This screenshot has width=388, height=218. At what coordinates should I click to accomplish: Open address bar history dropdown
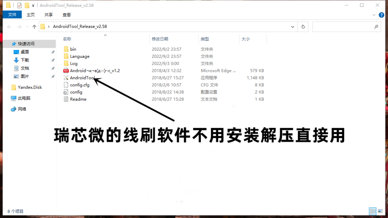pos(293,27)
